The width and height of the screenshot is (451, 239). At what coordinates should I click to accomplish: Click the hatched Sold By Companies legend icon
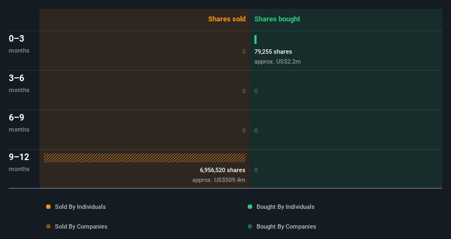48,226
